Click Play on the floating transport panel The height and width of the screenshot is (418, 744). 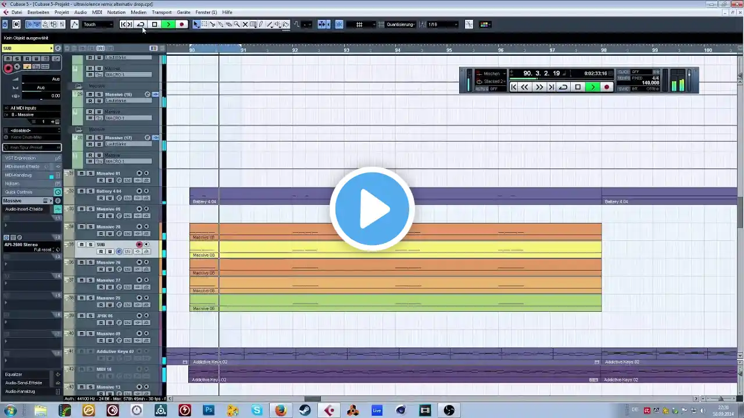(592, 87)
